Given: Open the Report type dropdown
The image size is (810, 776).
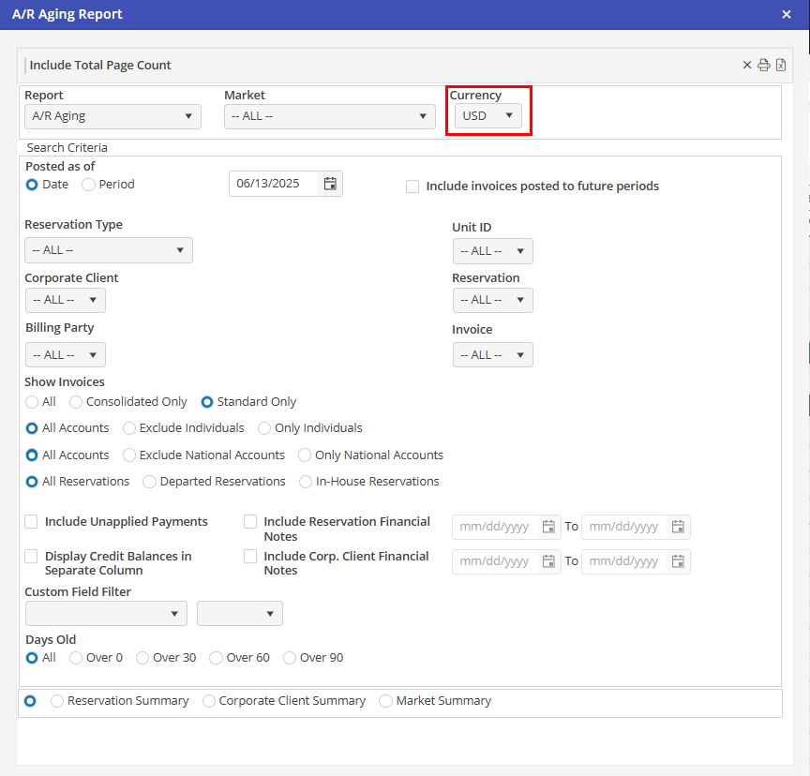Looking at the screenshot, I should [x=112, y=116].
